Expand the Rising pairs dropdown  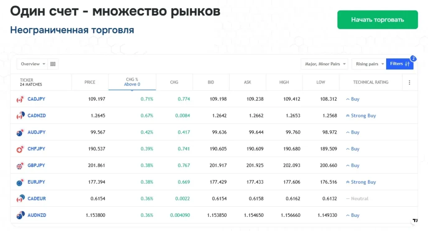coord(369,64)
